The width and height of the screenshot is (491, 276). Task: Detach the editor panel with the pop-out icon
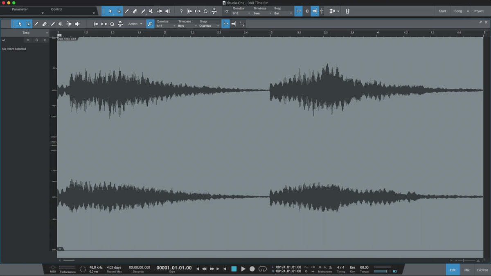pyautogui.click(x=480, y=22)
